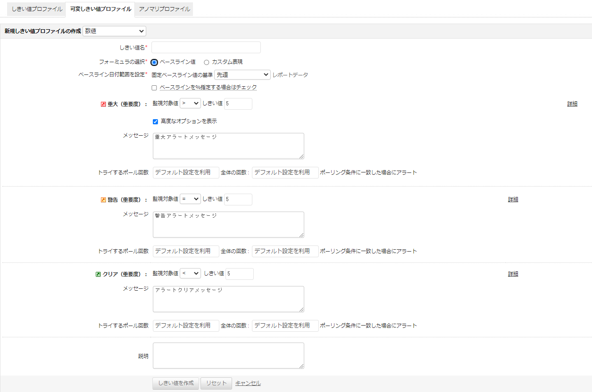This screenshot has height=392, width=592.
Task: Select the カスタム表現 radio option
Action: tap(207, 62)
